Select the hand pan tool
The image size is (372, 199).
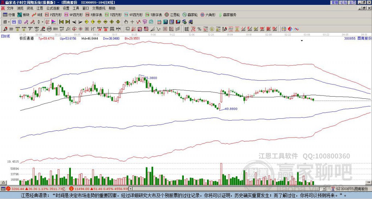(x=126, y=22)
